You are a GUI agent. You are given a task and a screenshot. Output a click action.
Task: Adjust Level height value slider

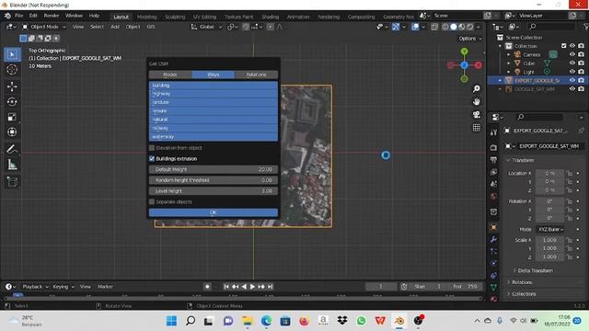coord(214,191)
